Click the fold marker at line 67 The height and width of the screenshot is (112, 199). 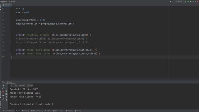pos(10,39)
